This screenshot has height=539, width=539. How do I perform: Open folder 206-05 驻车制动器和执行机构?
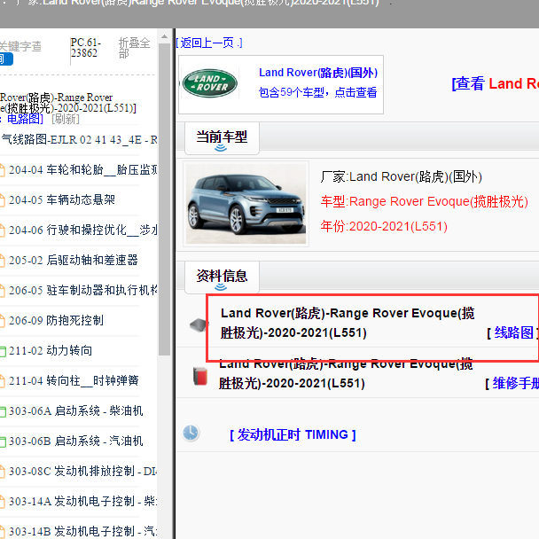(x=79, y=291)
